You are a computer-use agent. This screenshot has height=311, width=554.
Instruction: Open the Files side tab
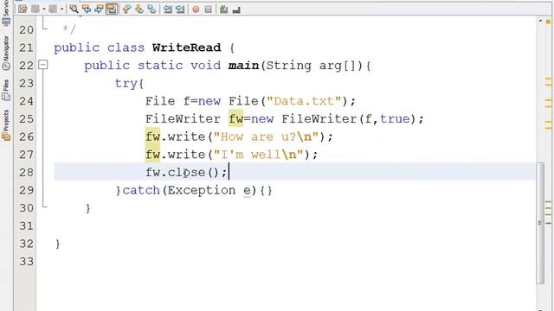coord(6,90)
